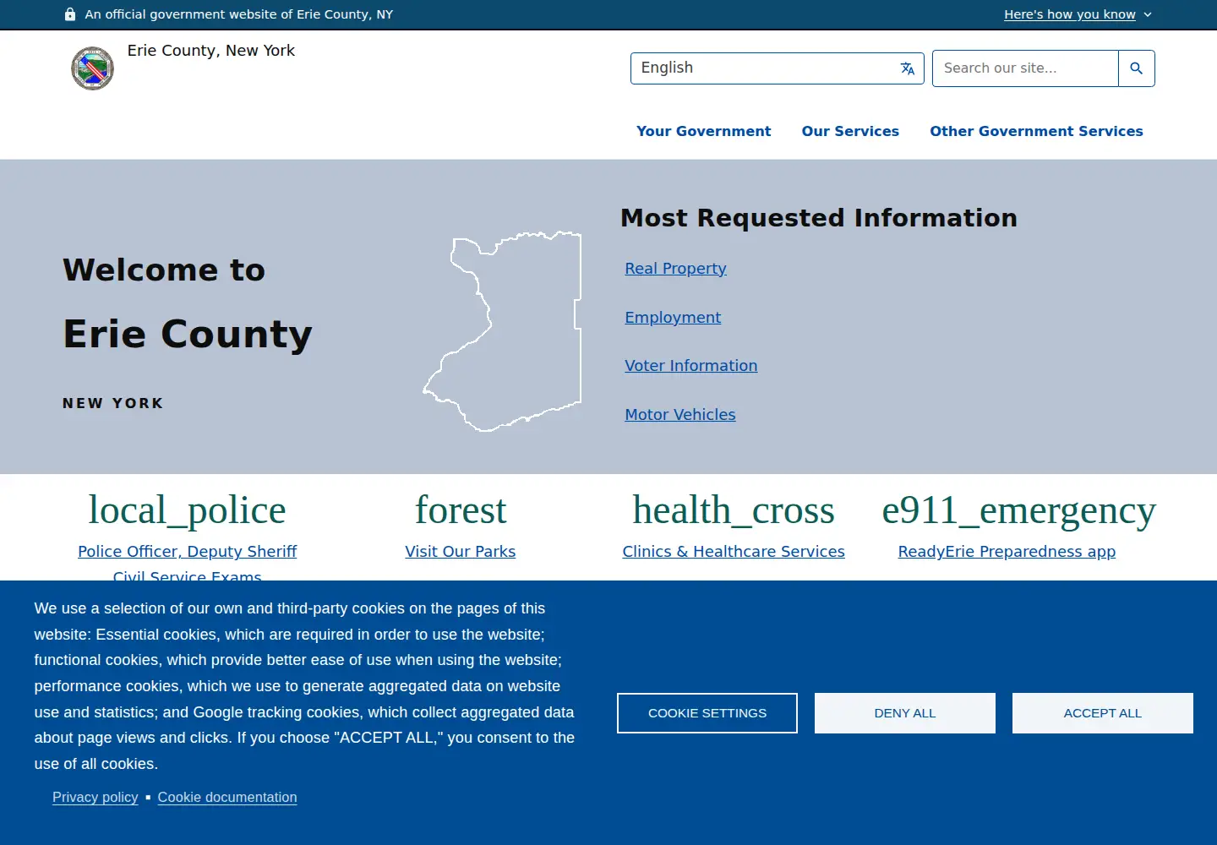Viewport: 1217px width, 845px height.
Task: Click the search magnifier button
Action: (x=1137, y=68)
